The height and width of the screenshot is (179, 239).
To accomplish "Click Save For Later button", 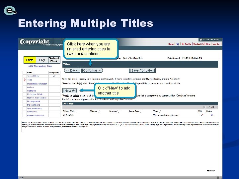I will 142,70.
